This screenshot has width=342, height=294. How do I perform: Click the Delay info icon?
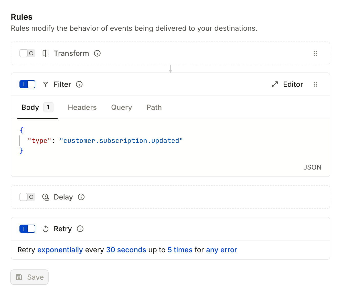[x=81, y=197]
